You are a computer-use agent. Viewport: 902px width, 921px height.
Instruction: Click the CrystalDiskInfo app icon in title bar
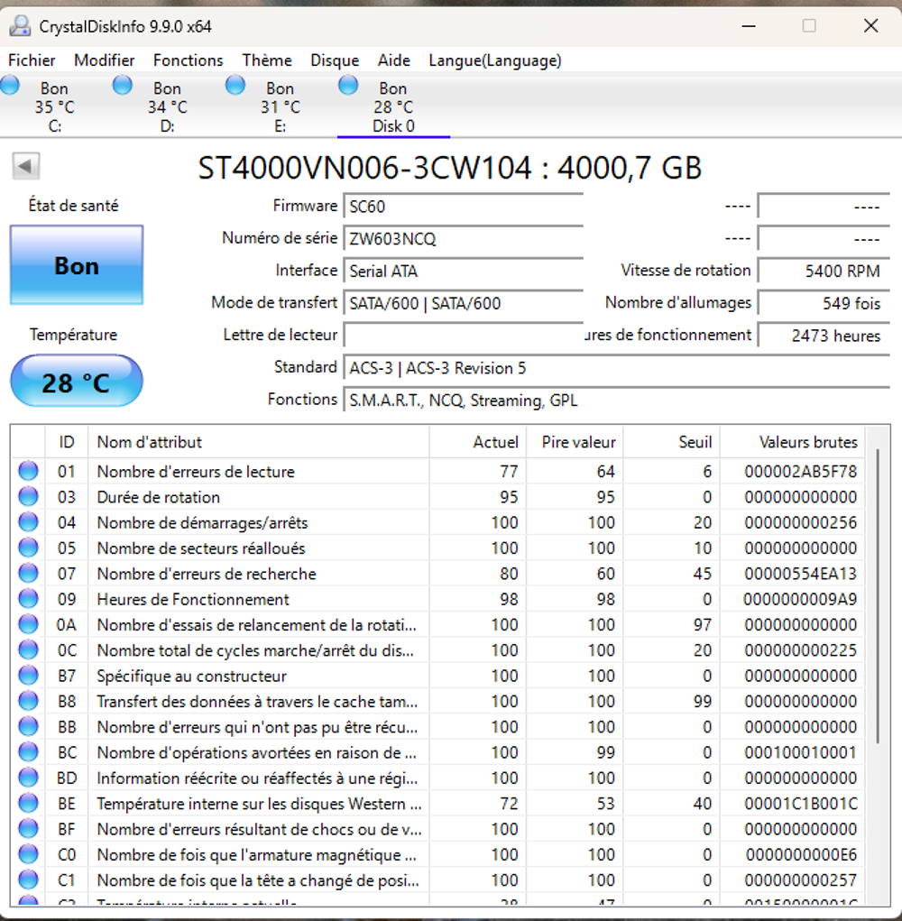20,26
